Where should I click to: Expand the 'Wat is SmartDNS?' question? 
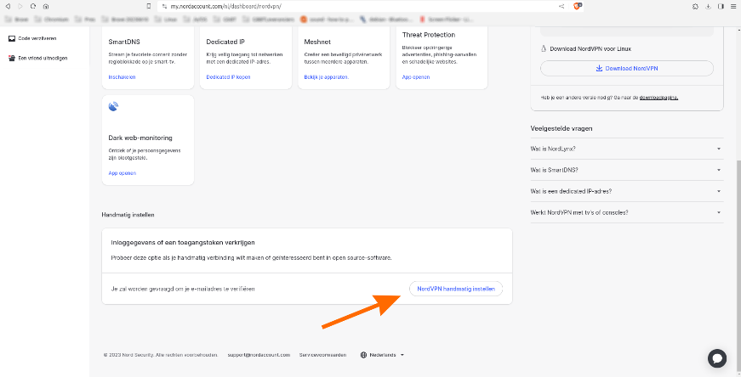tap(626, 170)
